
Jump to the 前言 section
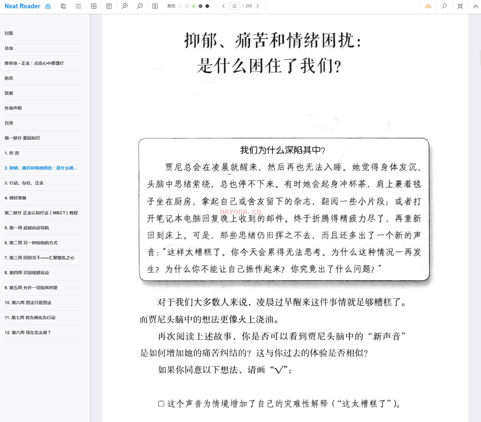click(x=43, y=78)
